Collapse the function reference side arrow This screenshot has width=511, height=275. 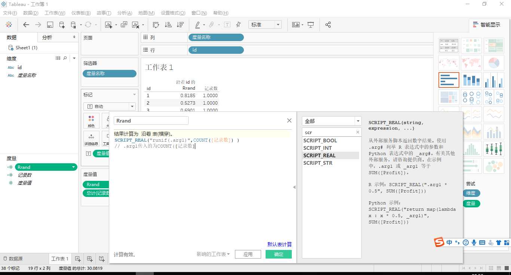tap(294, 187)
